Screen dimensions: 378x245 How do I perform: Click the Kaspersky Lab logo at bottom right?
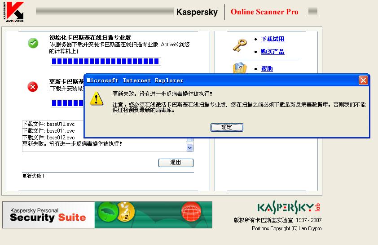click(x=289, y=207)
